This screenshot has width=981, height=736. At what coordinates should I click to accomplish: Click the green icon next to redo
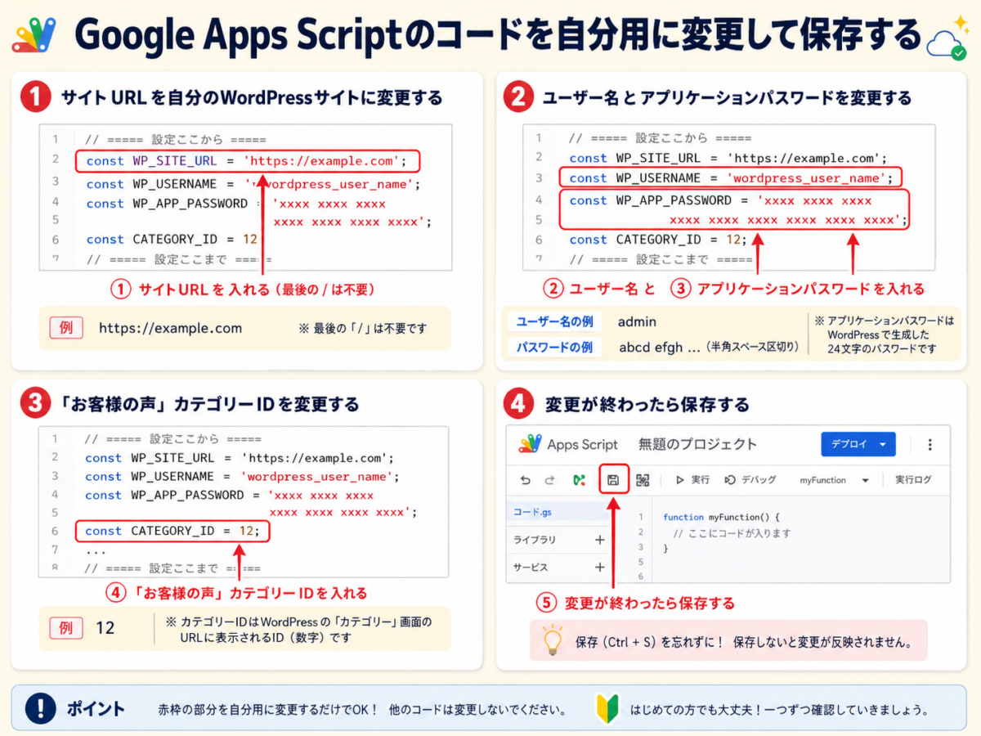(x=579, y=480)
